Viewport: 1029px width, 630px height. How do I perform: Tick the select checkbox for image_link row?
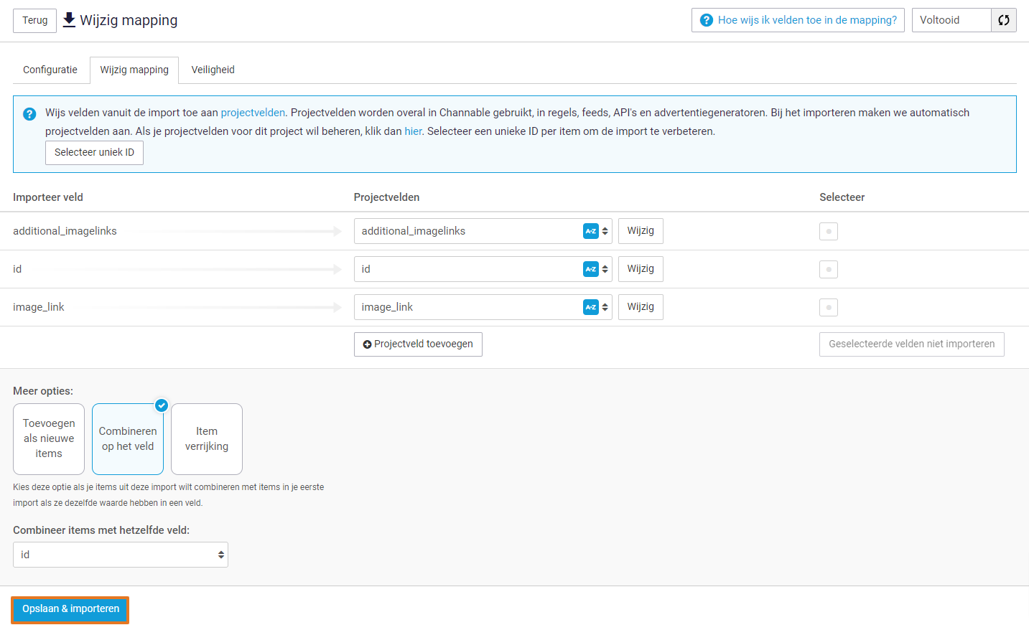(829, 307)
